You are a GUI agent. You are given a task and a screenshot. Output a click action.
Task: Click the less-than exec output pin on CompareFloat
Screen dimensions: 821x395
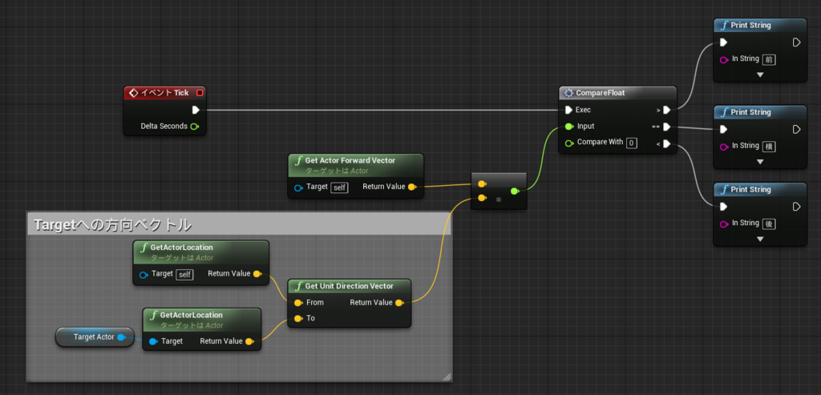tap(666, 143)
